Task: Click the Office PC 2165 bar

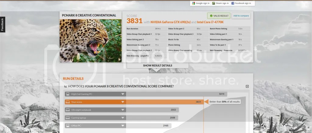Action: click(118, 126)
